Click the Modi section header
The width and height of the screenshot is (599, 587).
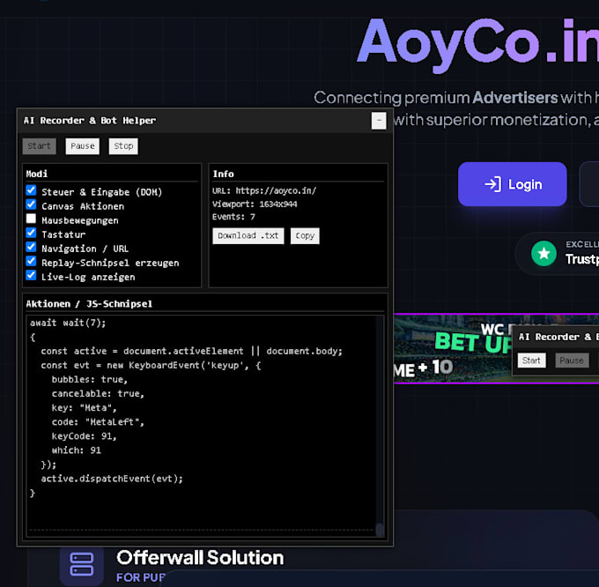pos(37,174)
